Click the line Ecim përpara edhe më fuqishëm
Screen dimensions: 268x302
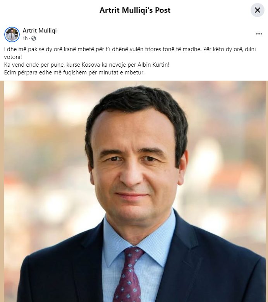point(74,72)
